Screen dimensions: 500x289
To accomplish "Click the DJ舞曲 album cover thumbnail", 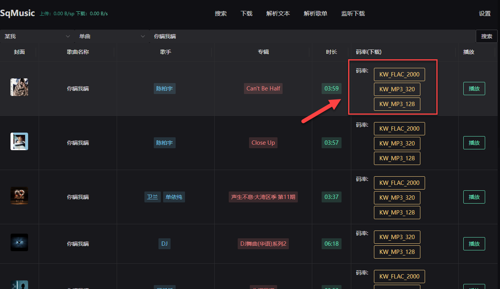I will (19, 242).
